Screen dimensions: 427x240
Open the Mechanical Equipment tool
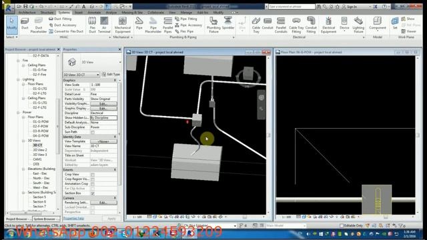pos(123,25)
